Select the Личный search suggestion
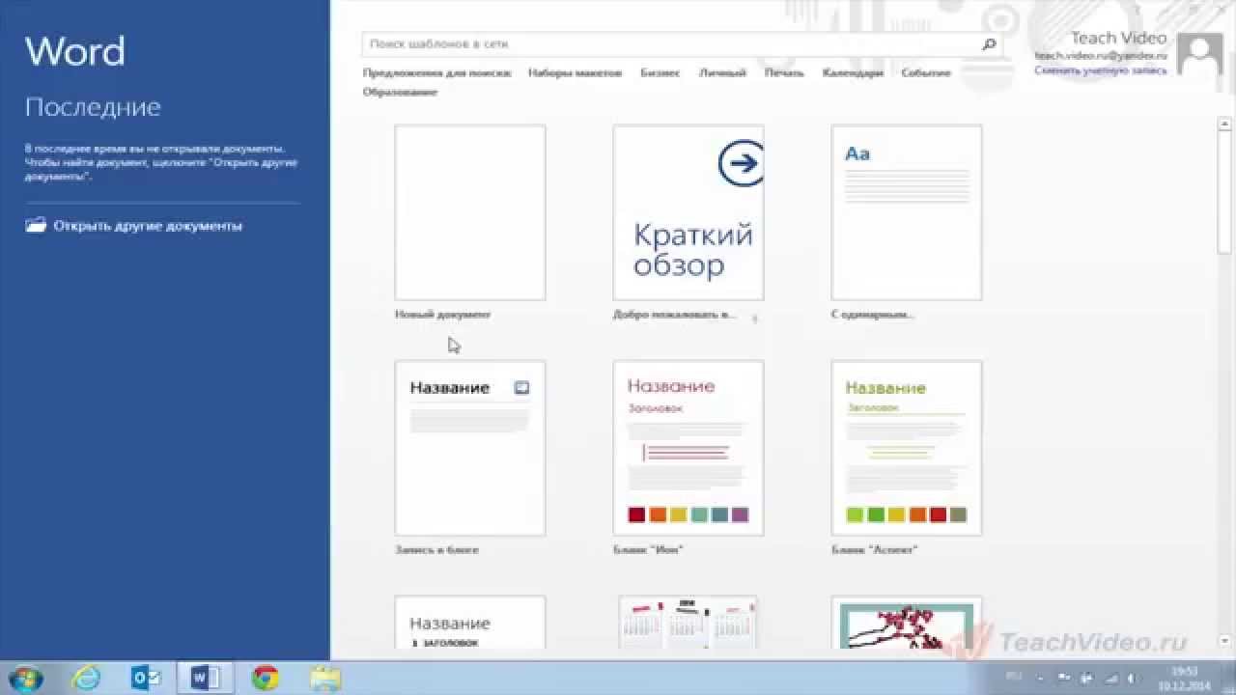Viewport: 1236px width, 695px height. click(722, 72)
